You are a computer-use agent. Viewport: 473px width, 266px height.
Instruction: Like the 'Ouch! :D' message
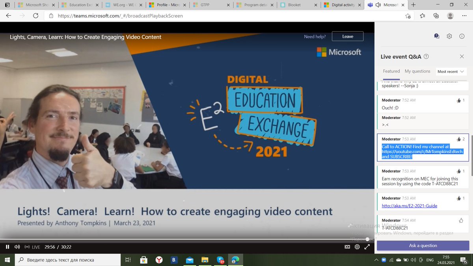pyautogui.click(x=459, y=100)
